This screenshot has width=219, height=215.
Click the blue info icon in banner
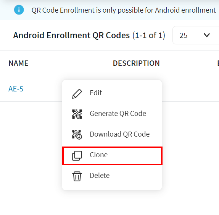click(x=19, y=10)
